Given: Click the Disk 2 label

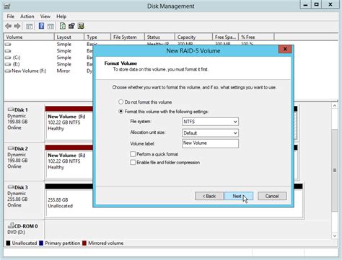Looking at the screenshot, I should point(21,148).
